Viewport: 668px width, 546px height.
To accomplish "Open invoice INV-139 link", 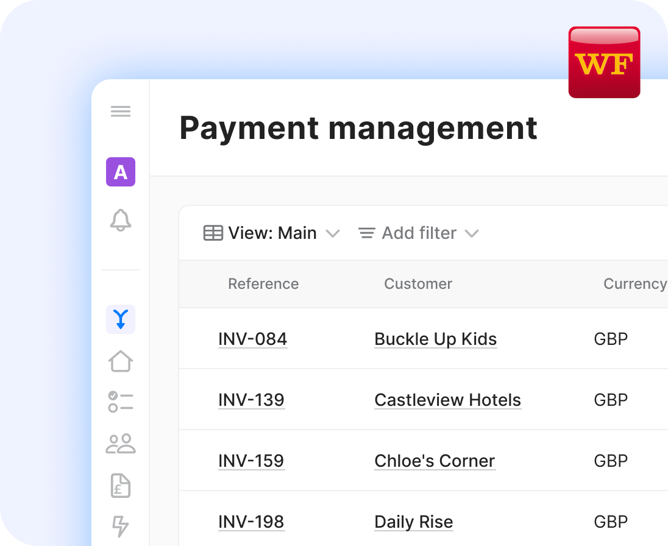I will coord(251,400).
